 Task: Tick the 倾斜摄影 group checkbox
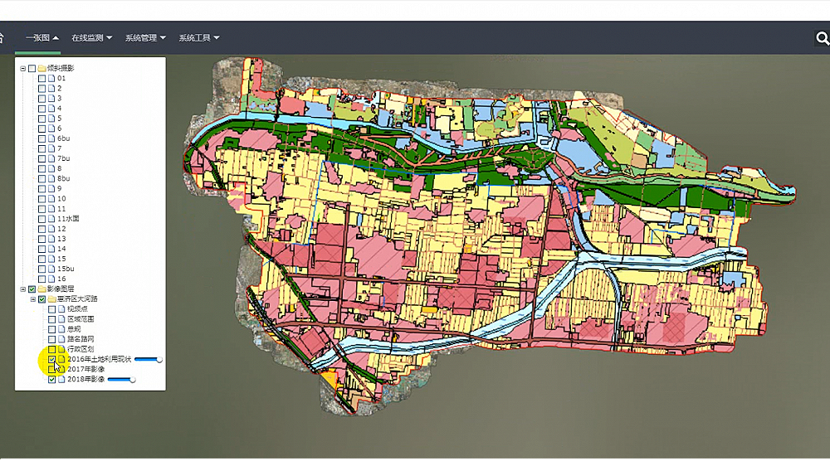pos(32,68)
